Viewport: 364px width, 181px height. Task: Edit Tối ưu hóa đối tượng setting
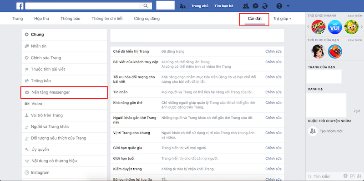tap(273, 77)
